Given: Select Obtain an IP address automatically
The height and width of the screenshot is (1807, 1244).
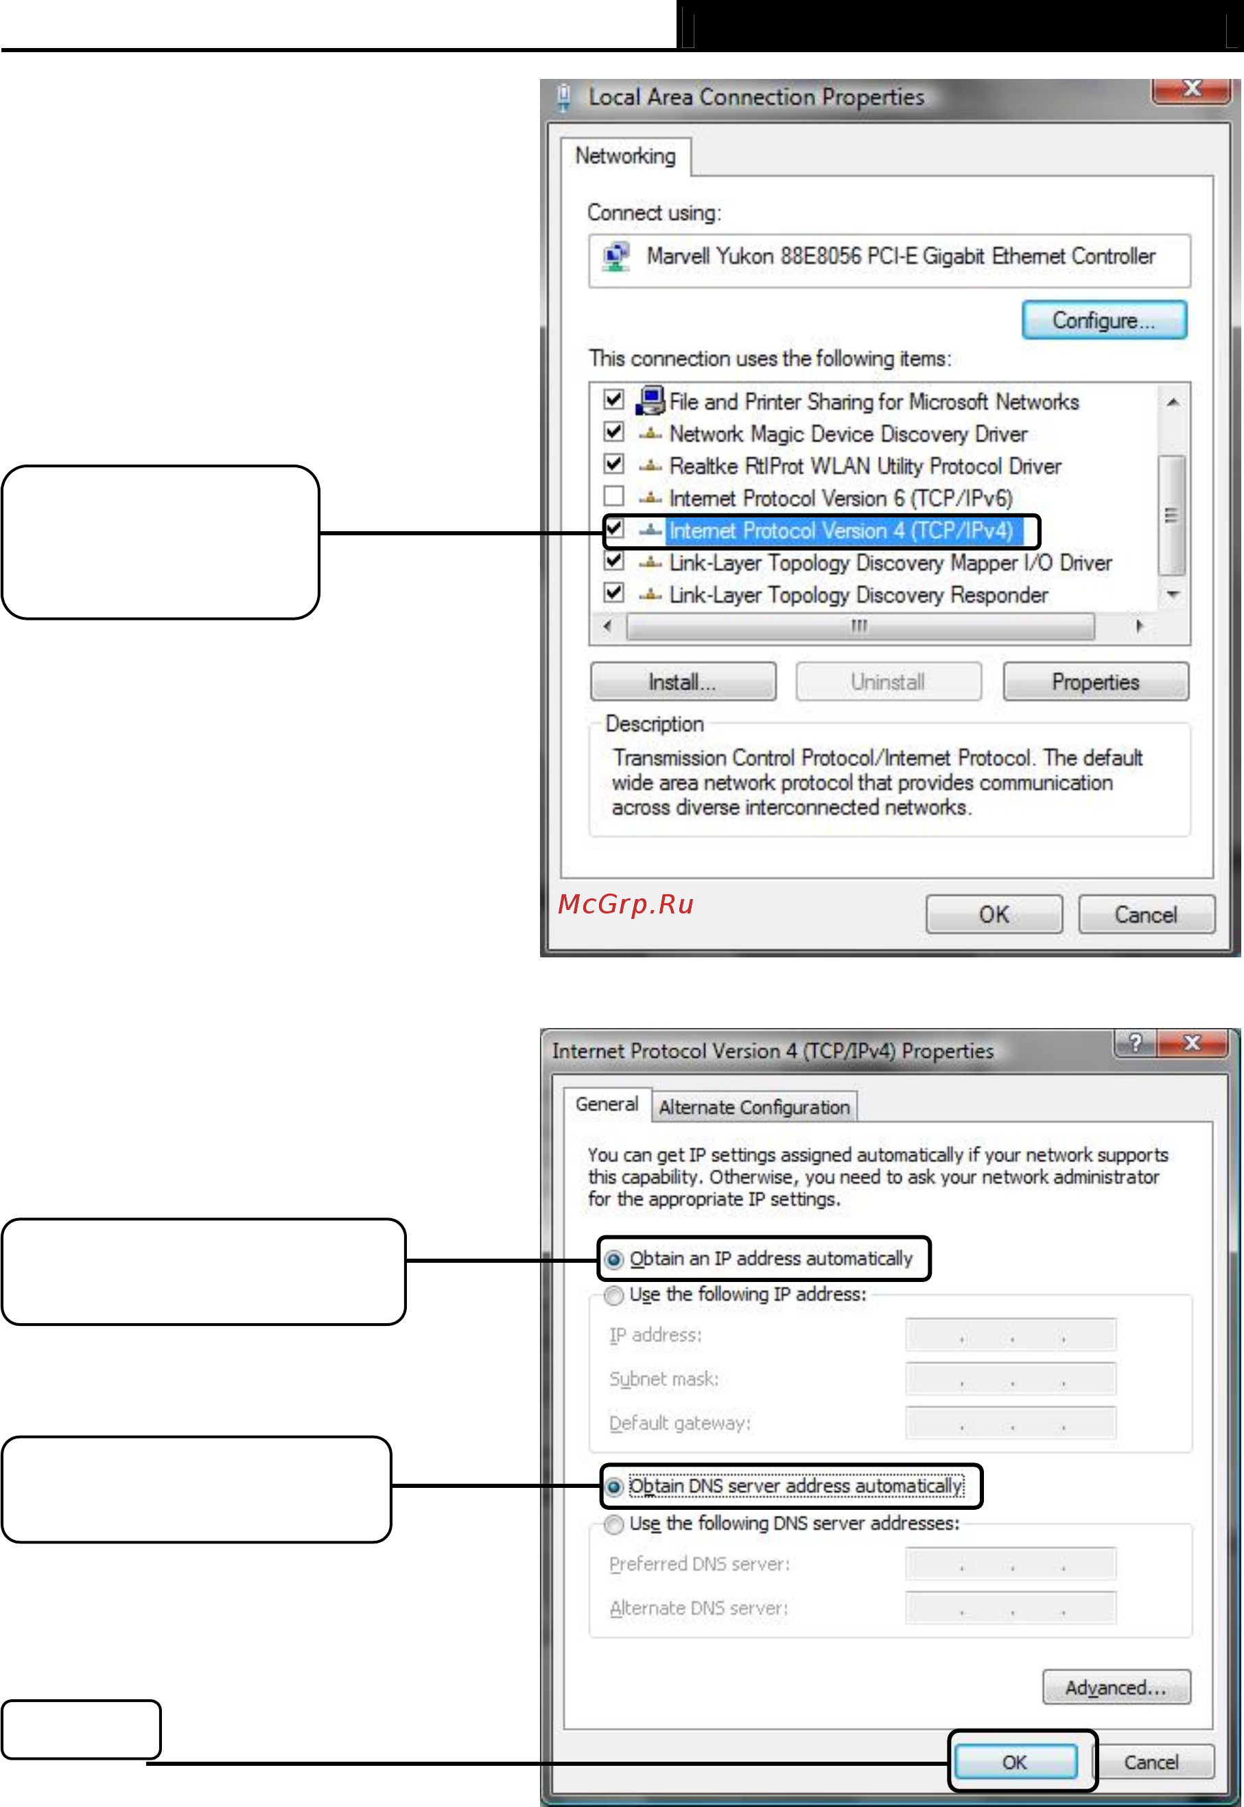Looking at the screenshot, I should tap(614, 1260).
